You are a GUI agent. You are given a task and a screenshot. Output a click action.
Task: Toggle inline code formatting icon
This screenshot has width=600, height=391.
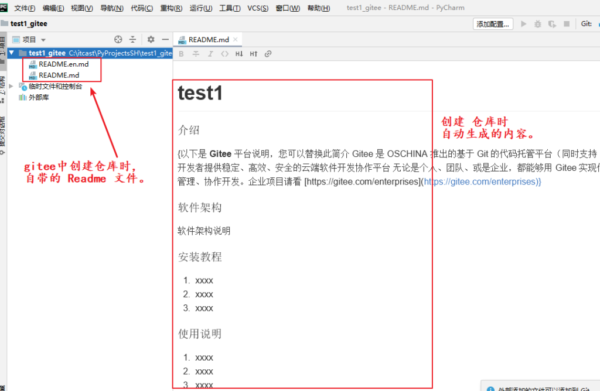[224, 54]
